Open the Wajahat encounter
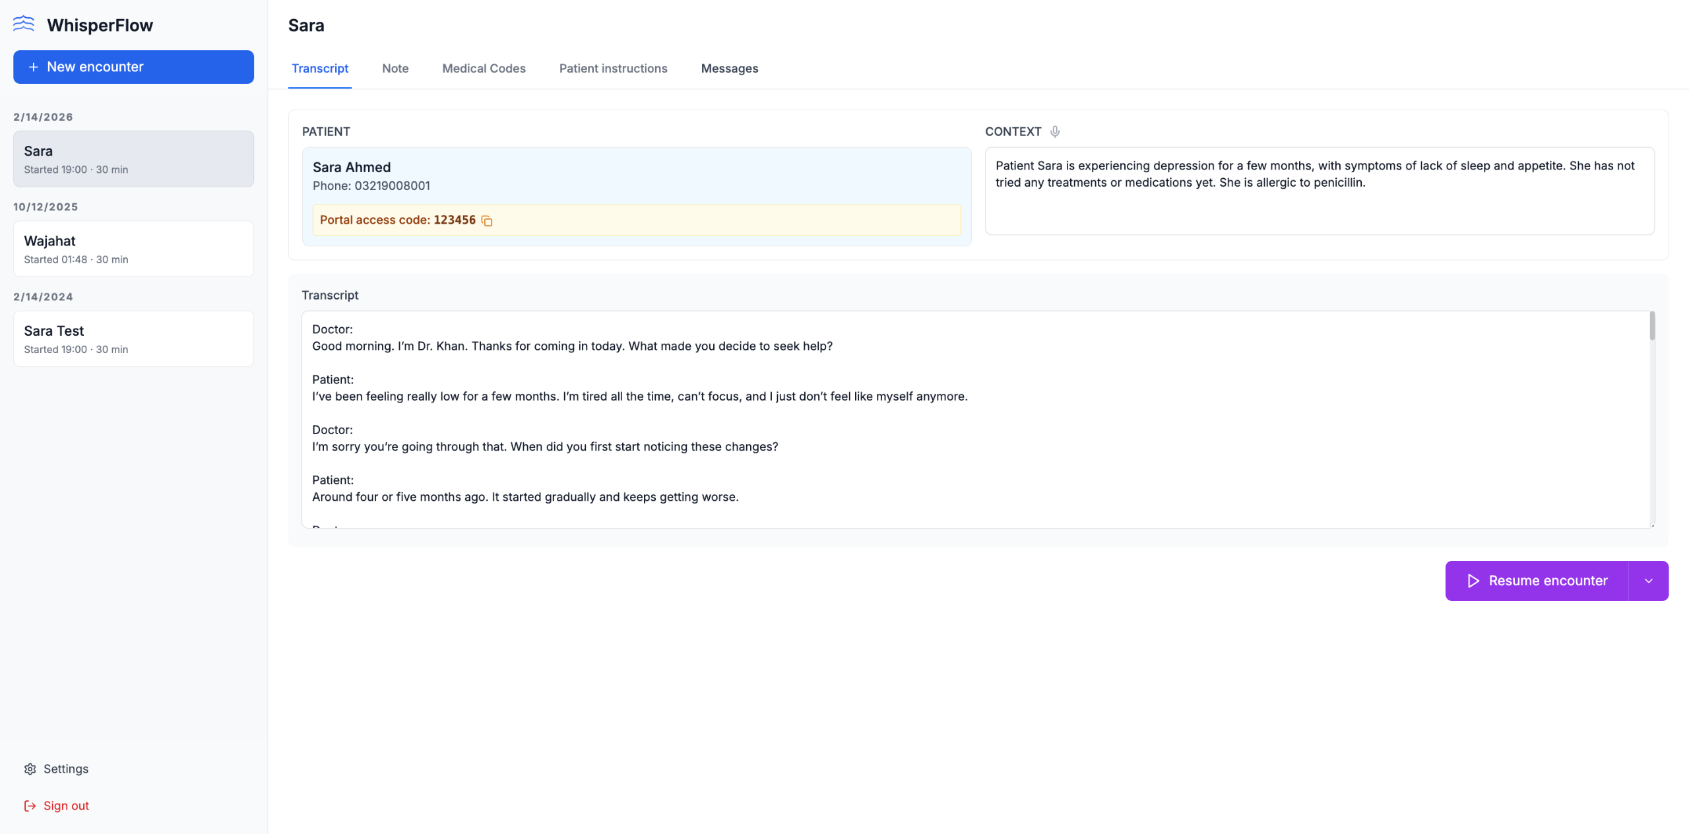Image resolution: width=1689 pixels, height=834 pixels. point(133,249)
